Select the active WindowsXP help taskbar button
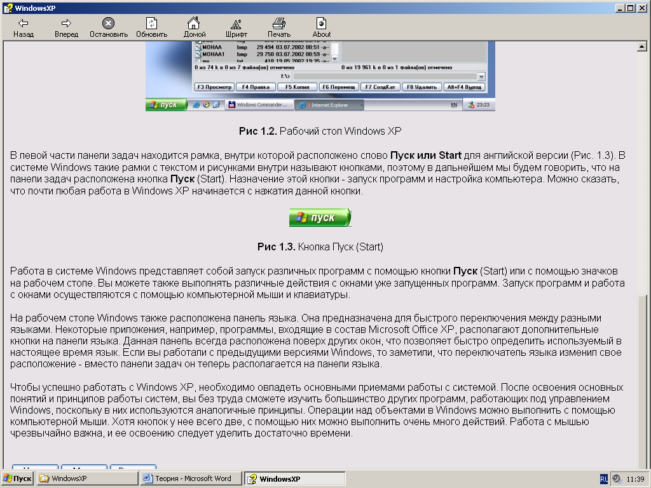Viewport: 651px width, 488px height. [294, 478]
